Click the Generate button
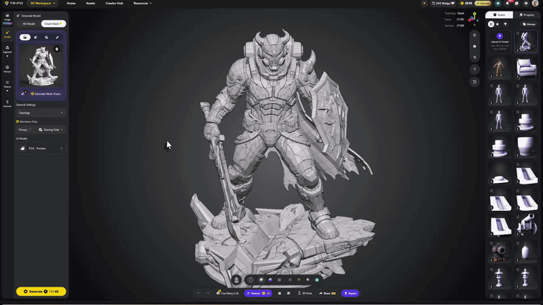The image size is (543, 305). pos(41,291)
